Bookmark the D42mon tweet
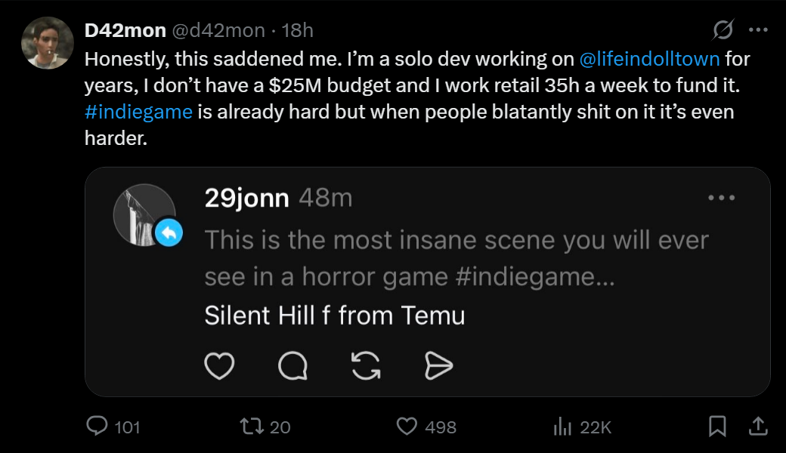The height and width of the screenshot is (453, 786). (x=717, y=427)
